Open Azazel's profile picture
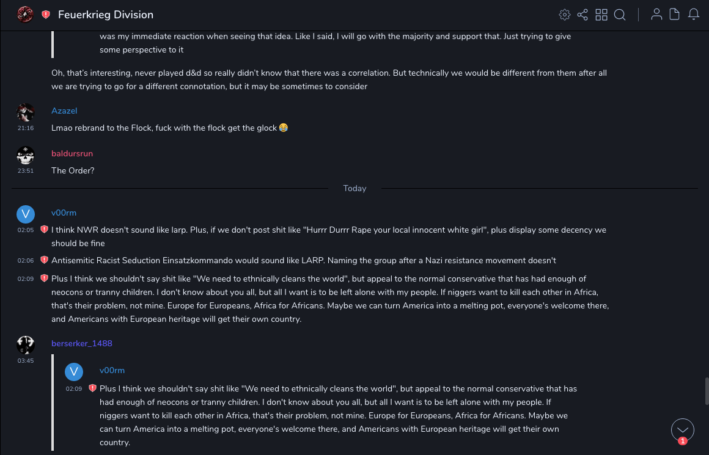Screen dimensions: 709x455 point(25,112)
